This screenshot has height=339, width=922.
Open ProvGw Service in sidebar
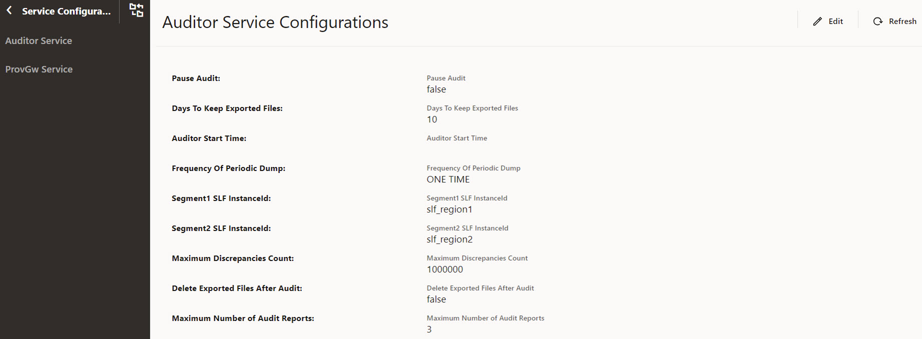tap(39, 69)
